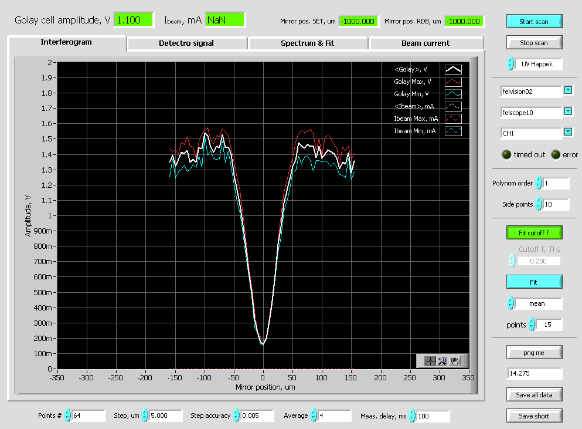Click the Start scan button
The width and height of the screenshot is (582, 429).
[534, 22]
